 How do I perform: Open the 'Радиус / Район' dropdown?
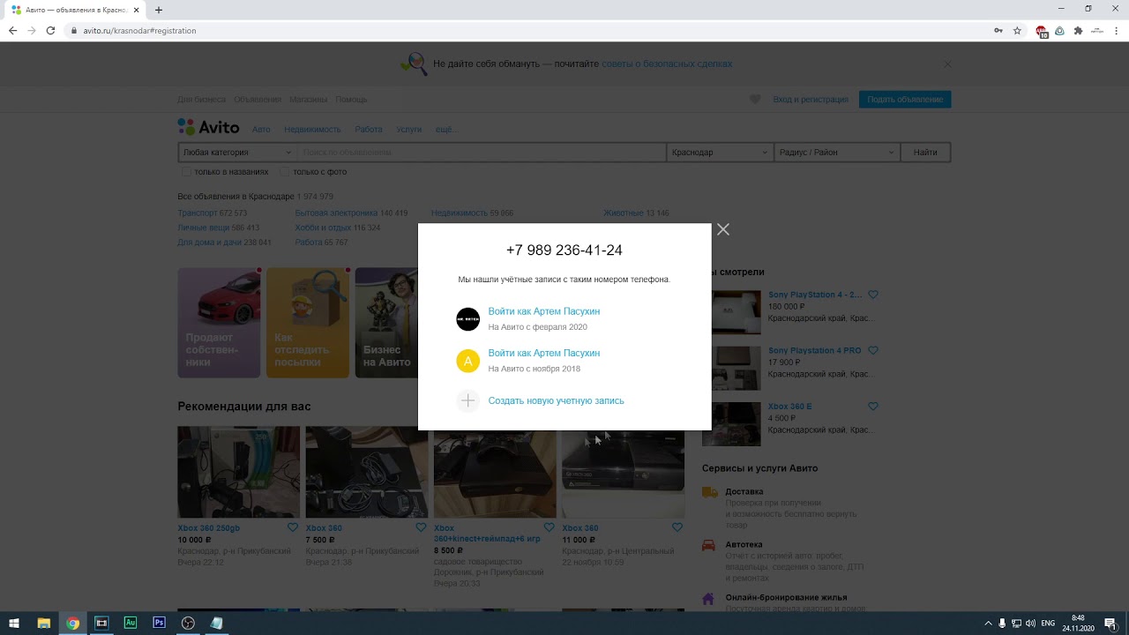point(836,153)
